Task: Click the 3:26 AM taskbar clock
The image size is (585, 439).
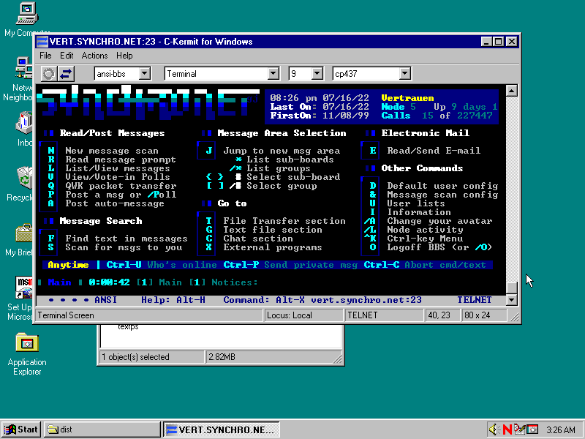Action: click(x=561, y=429)
